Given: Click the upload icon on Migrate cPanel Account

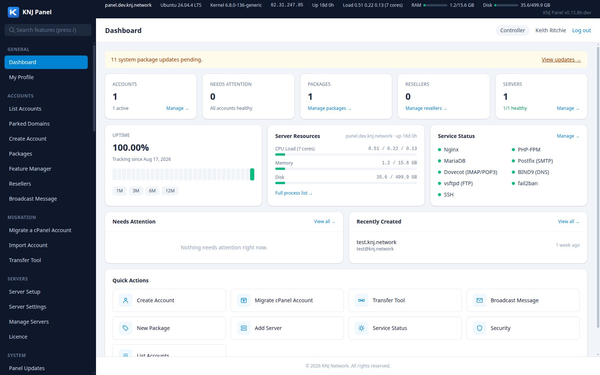Looking at the screenshot, I should (x=244, y=300).
